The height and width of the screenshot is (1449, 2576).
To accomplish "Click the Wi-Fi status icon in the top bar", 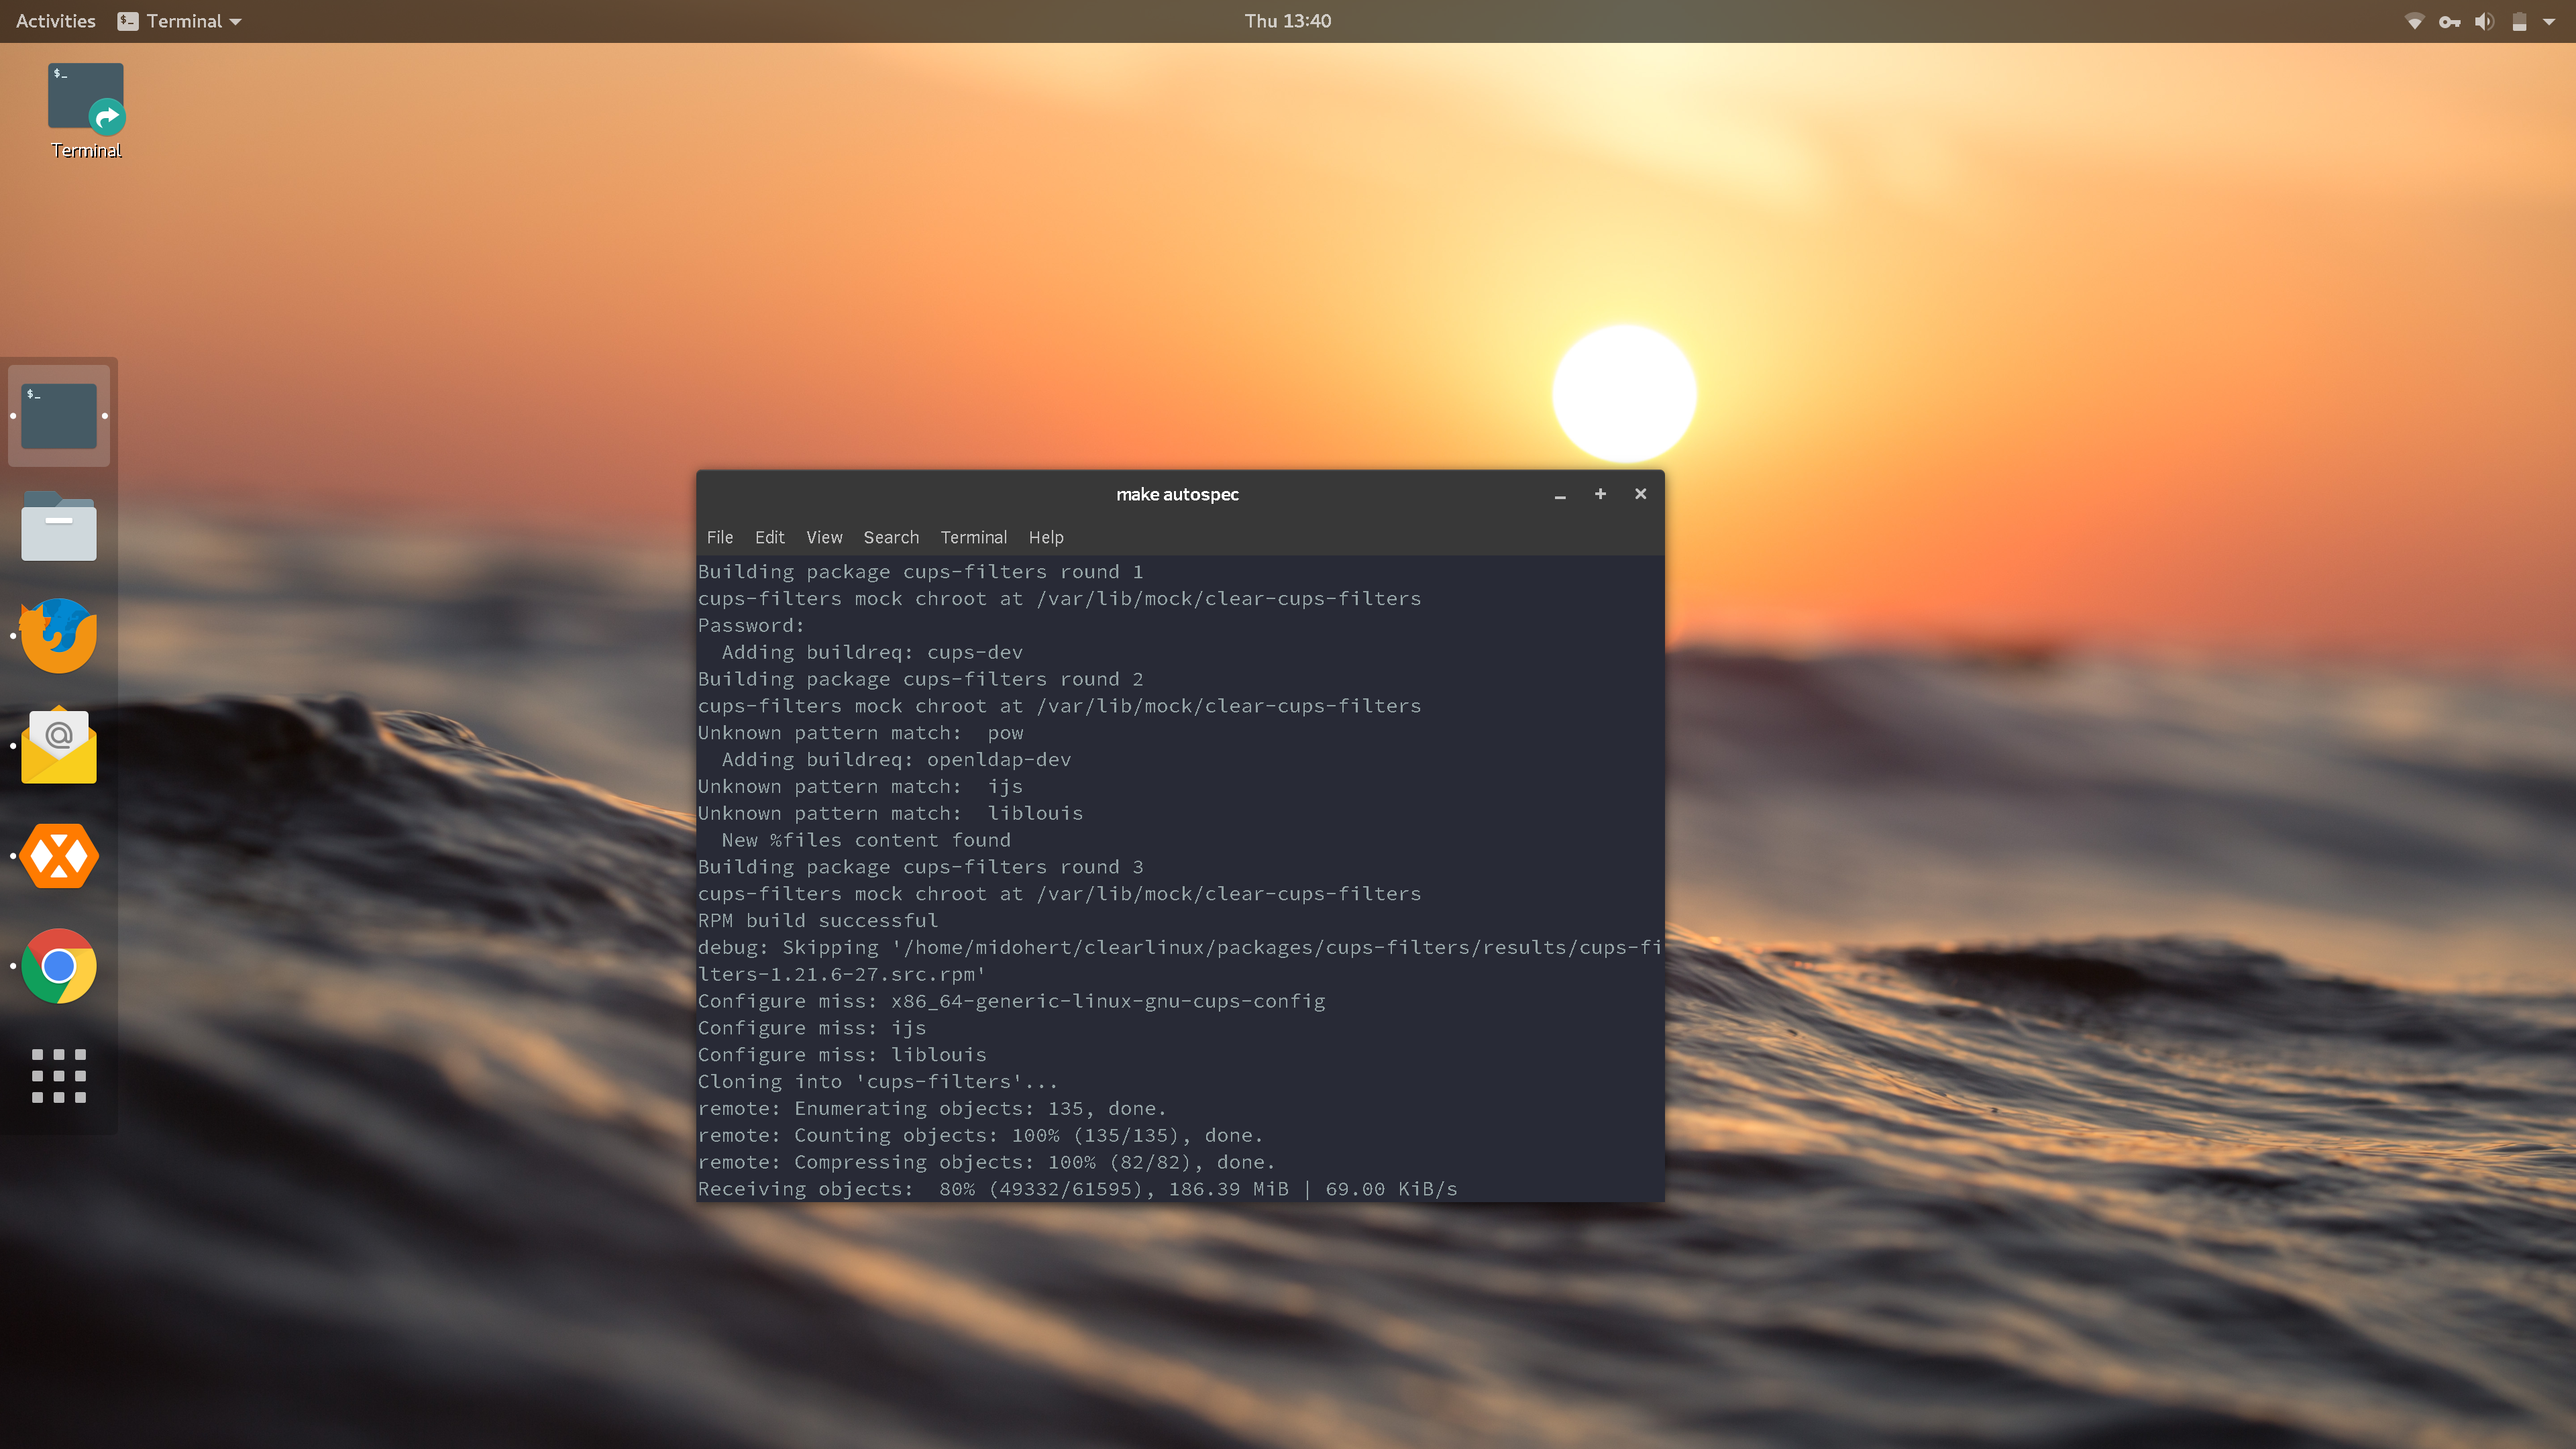I will pyautogui.click(x=2414, y=21).
